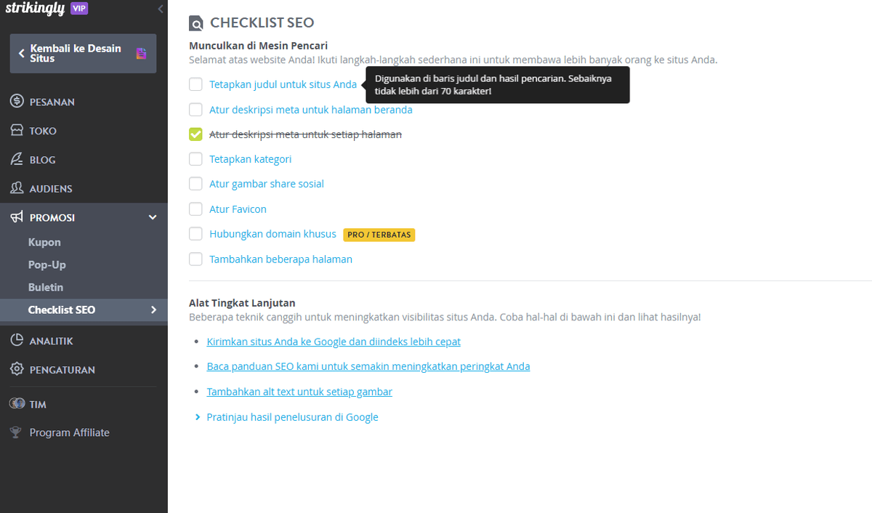Screen dimensions: 872x513
Task: Click 'Kembali ke Desain Situs'
Action: tap(82, 53)
